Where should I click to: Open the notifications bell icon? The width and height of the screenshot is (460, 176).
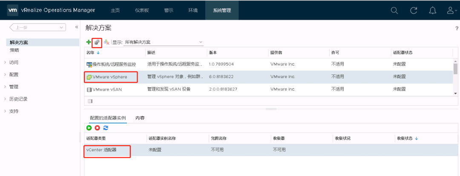pos(432,10)
